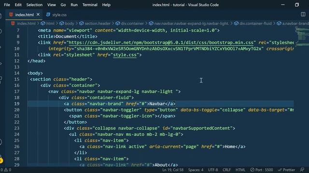Image resolution: width=309 pixels, height=173 pixels.
Task: Select index.html in the breadcrumb
Action: [26, 24]
